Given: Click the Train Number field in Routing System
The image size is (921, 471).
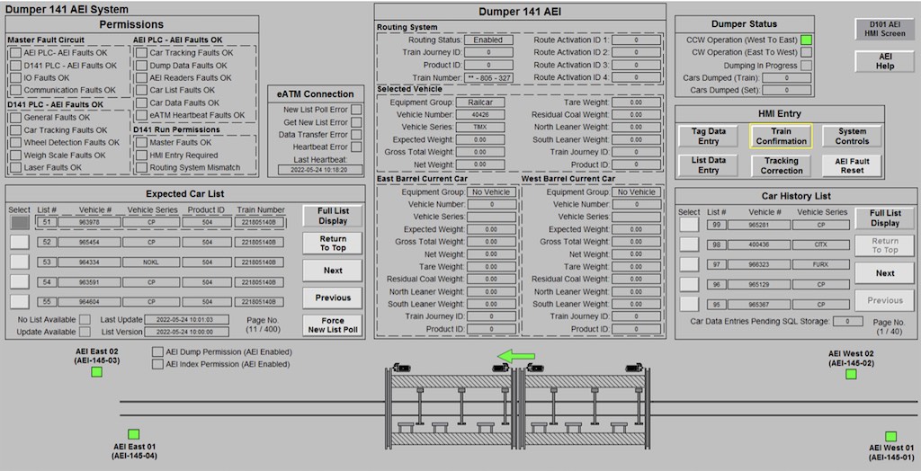Looking at the screenshot, I should pyautogui.click(x=488, y=77).
